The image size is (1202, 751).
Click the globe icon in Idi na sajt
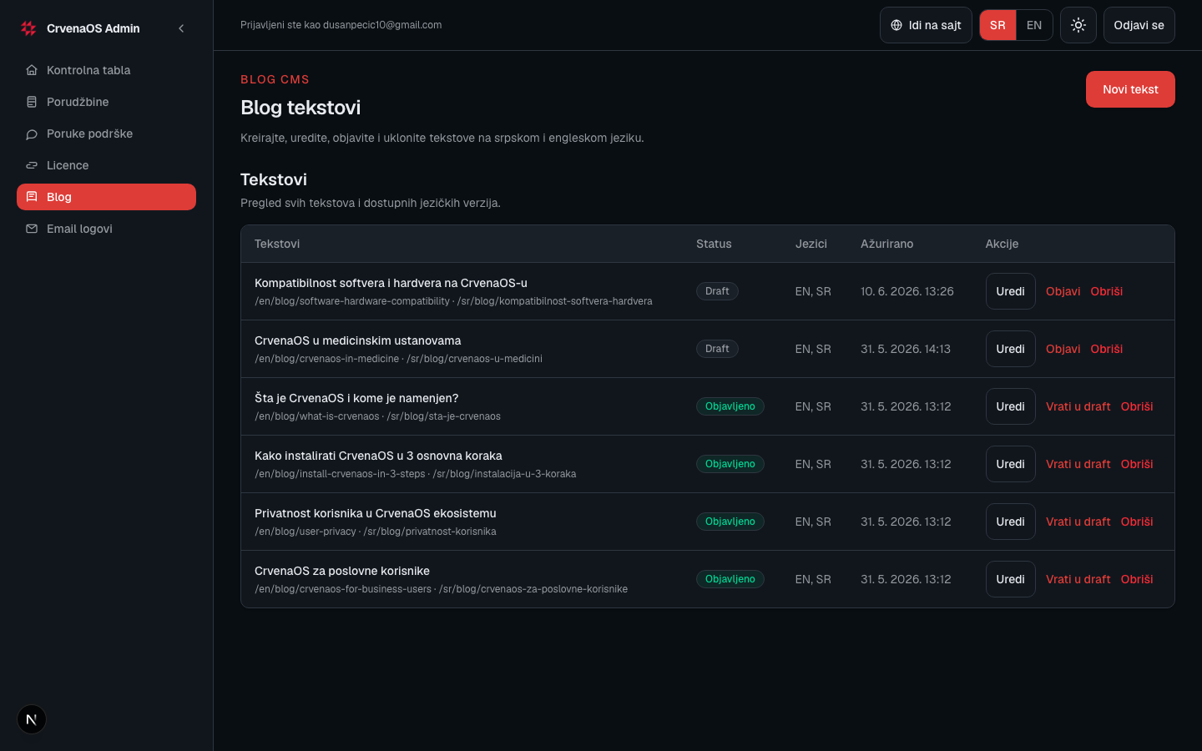pos(896,25)
